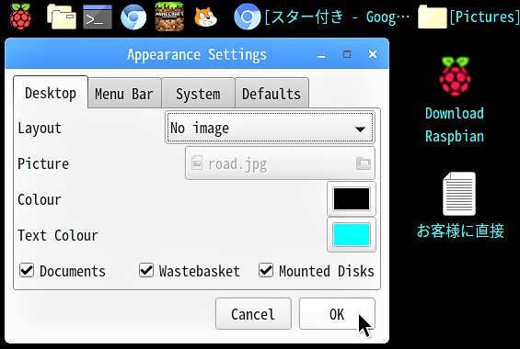
Task: Click the image file icon beside road.jpg
Action: 197,163
